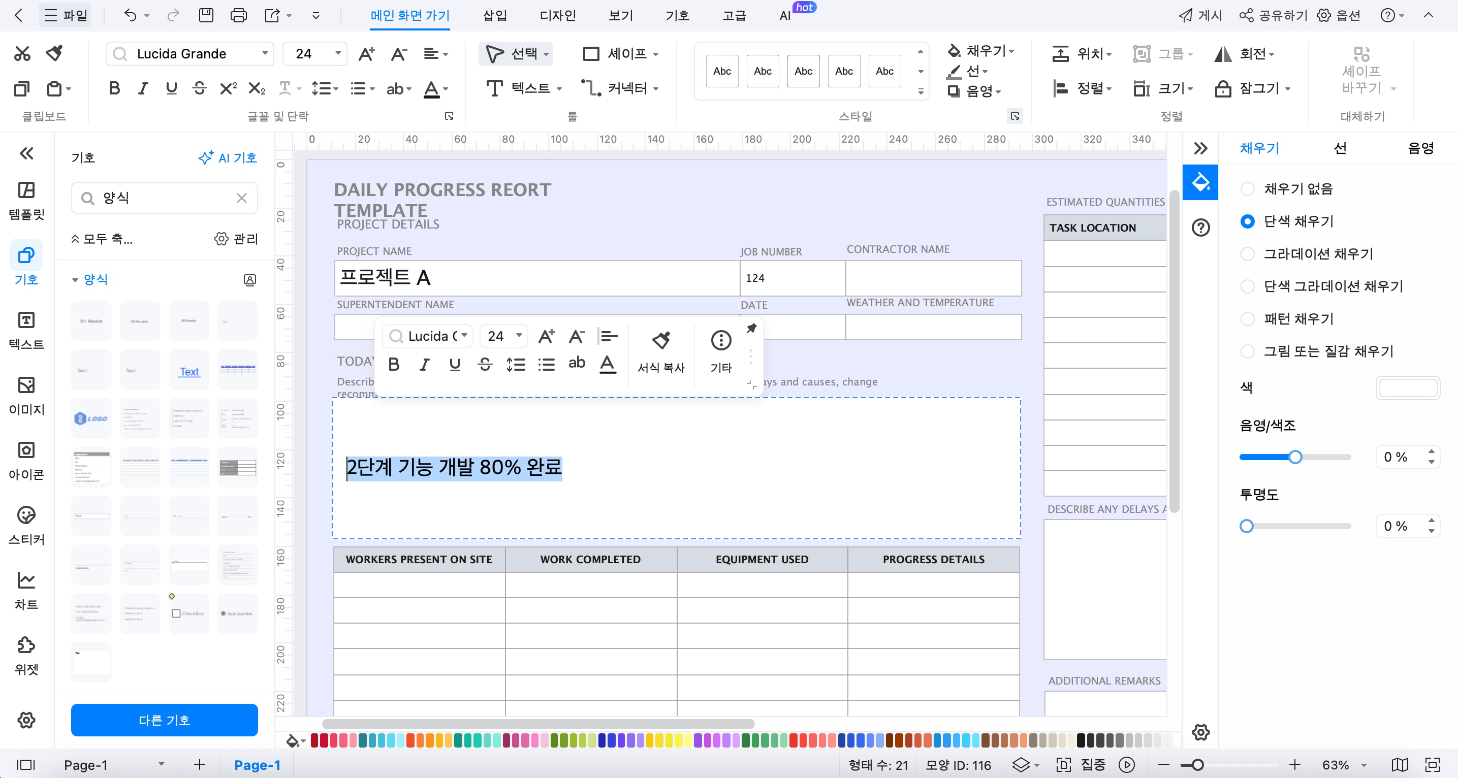Expand the font size 24 dropdown in ribbon
The image size is (1458, 778).
tap(338, 53)
